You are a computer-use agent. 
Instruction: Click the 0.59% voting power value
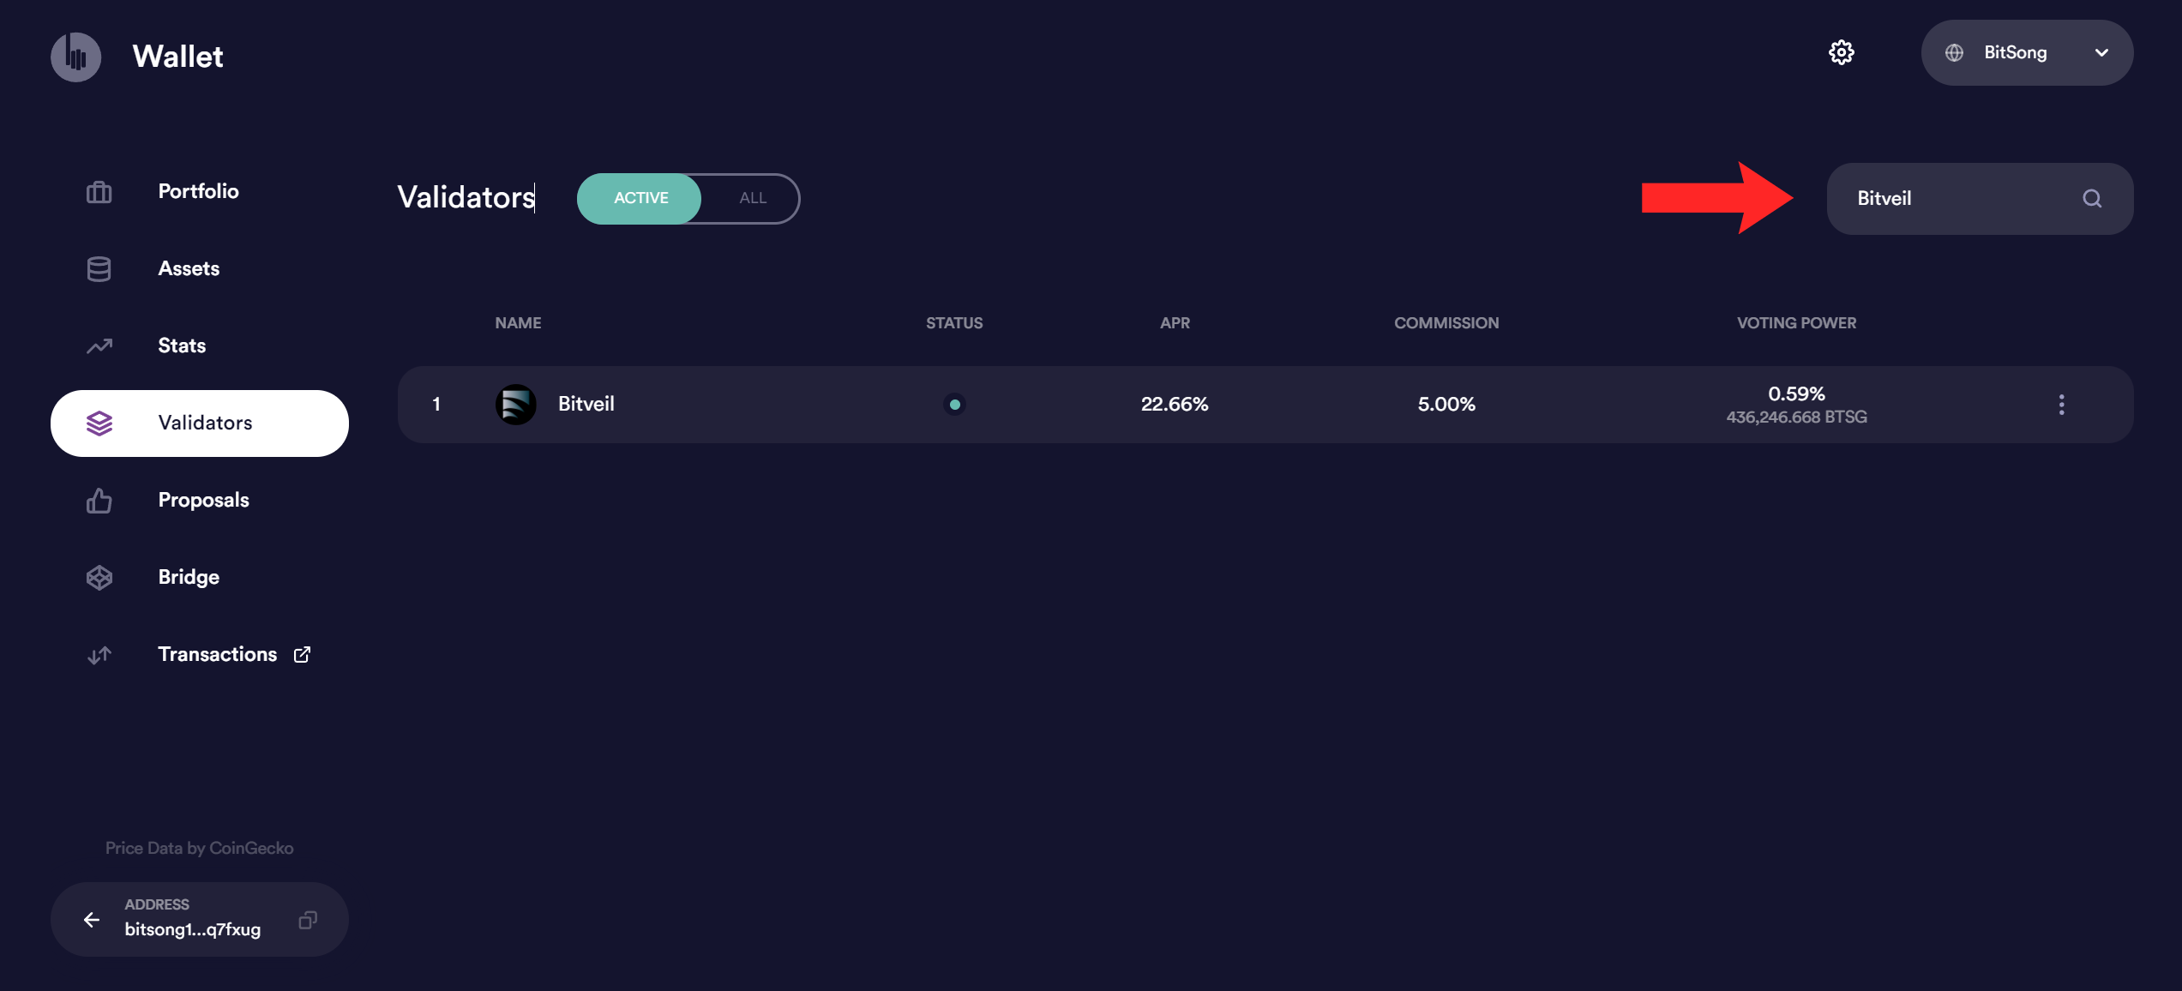point(1796,394)
